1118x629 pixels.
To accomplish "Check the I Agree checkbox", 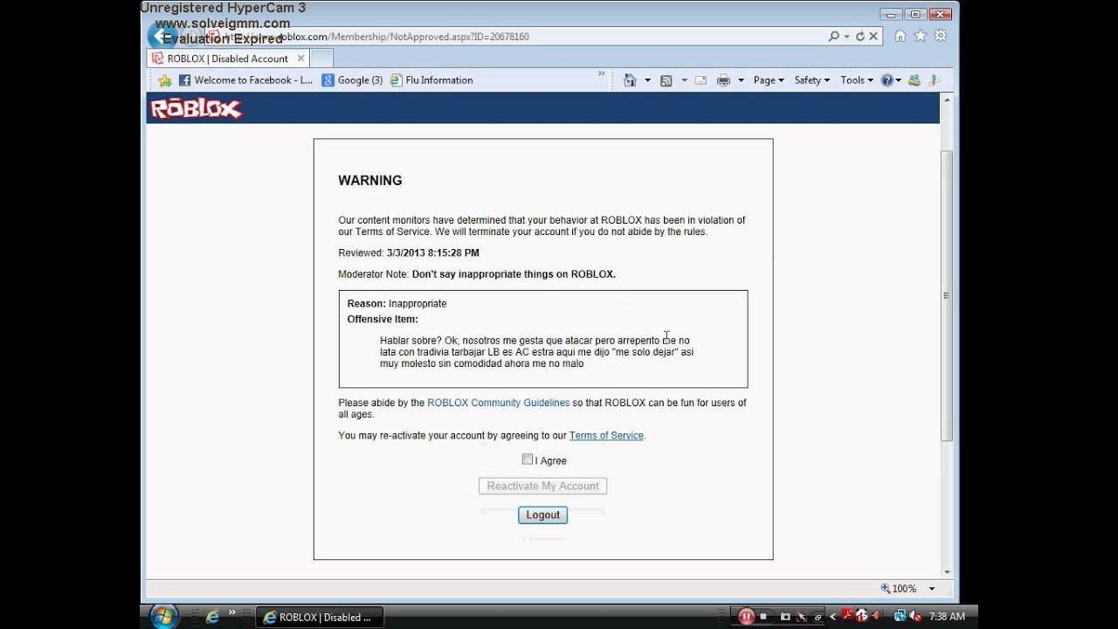I will 528,460.
